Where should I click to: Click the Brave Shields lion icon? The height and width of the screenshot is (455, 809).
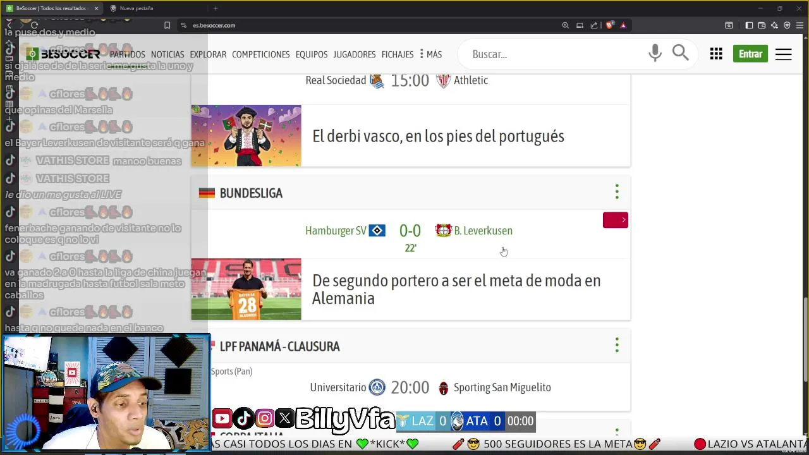click(x=609, y=25)
